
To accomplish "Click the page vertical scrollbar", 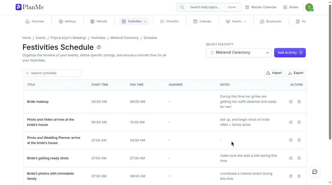I will [330, 72].
